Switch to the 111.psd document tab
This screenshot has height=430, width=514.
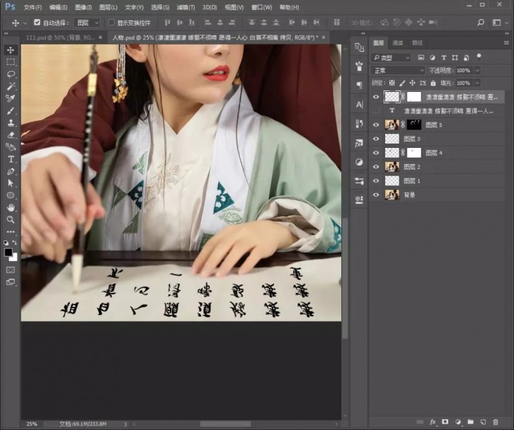(60, 38)
